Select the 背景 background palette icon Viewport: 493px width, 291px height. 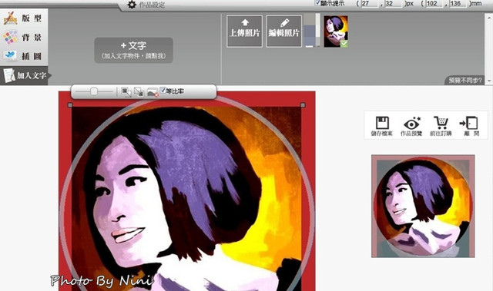pos(10,38)
